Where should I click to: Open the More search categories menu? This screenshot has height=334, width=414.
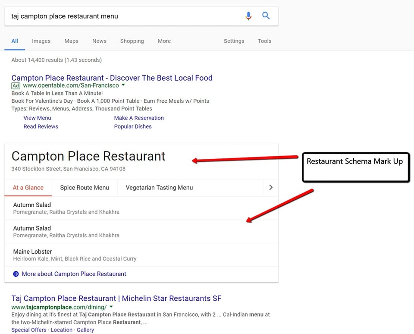(164, 41)
